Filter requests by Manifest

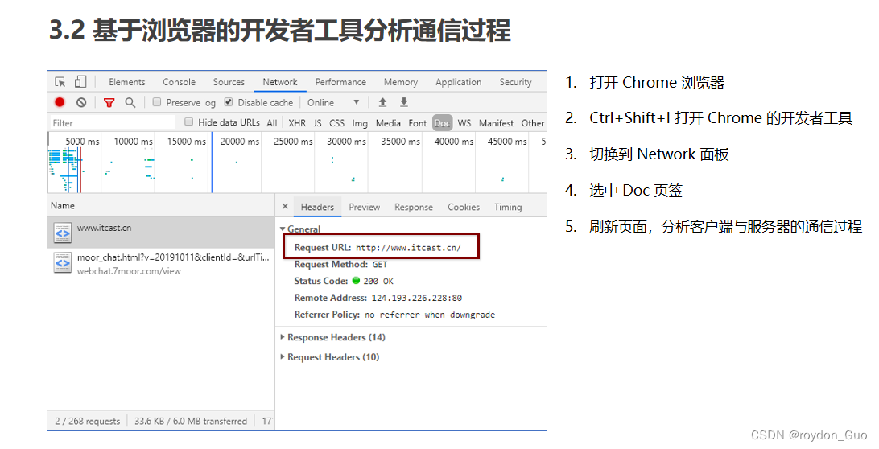pos(496,123)
